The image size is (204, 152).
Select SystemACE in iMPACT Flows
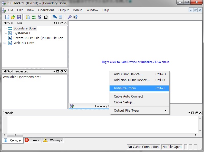(x=22, y=33)
